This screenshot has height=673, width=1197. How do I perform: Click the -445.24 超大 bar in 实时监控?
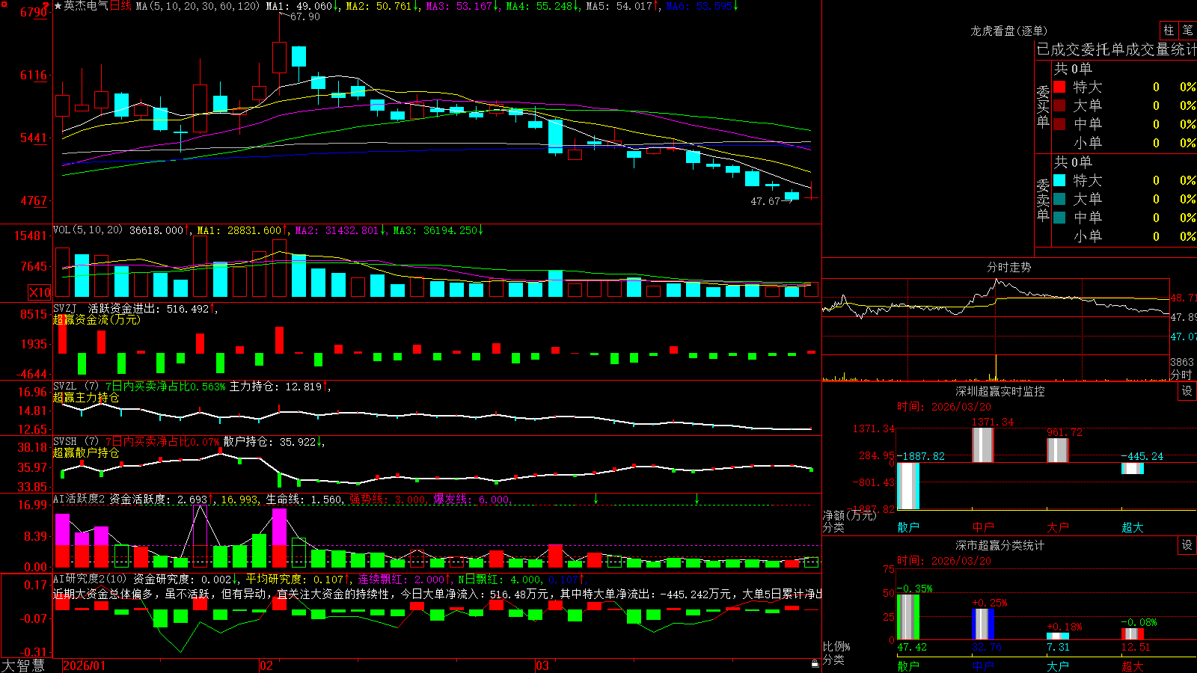1133,468
